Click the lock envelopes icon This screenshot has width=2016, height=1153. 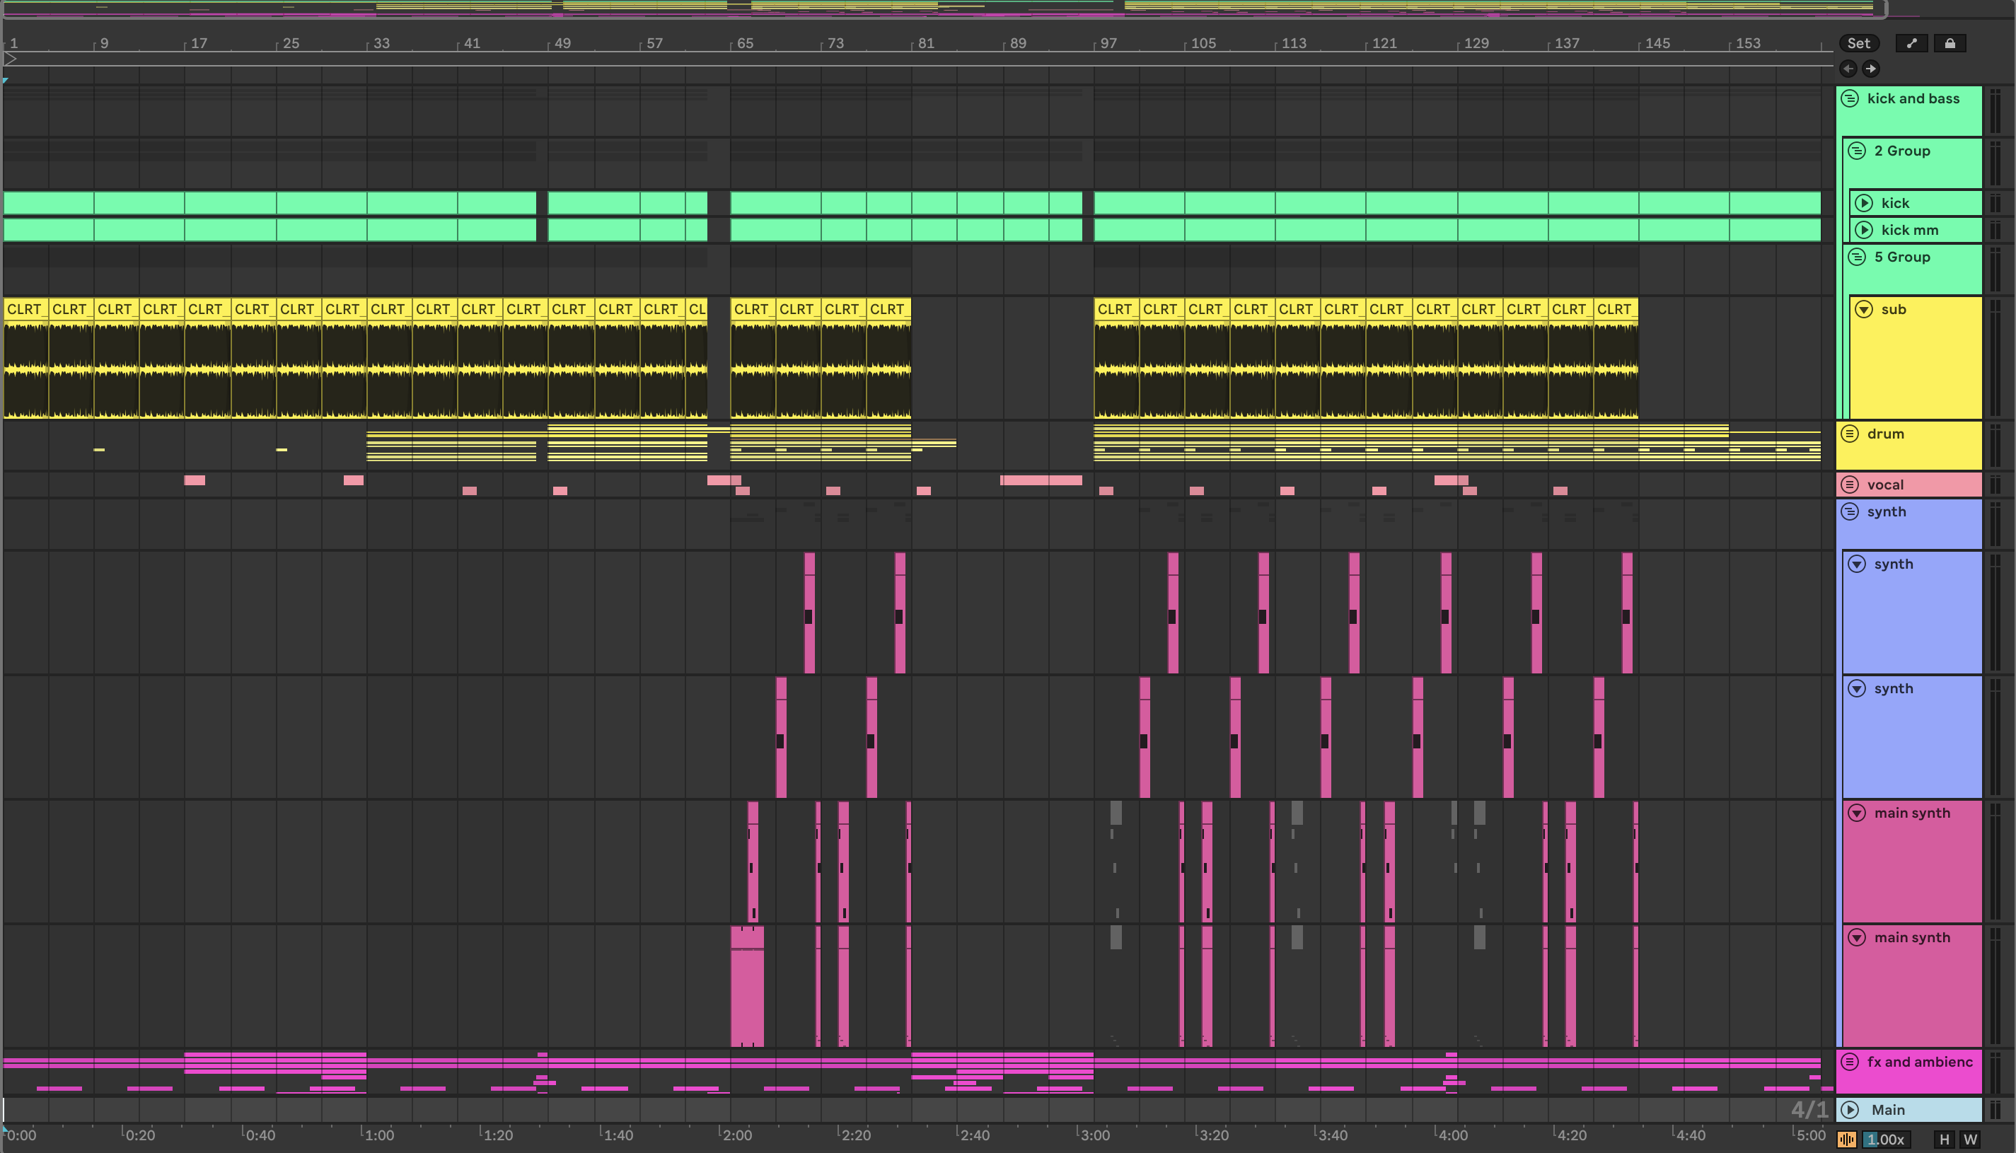pos(1950,44)
